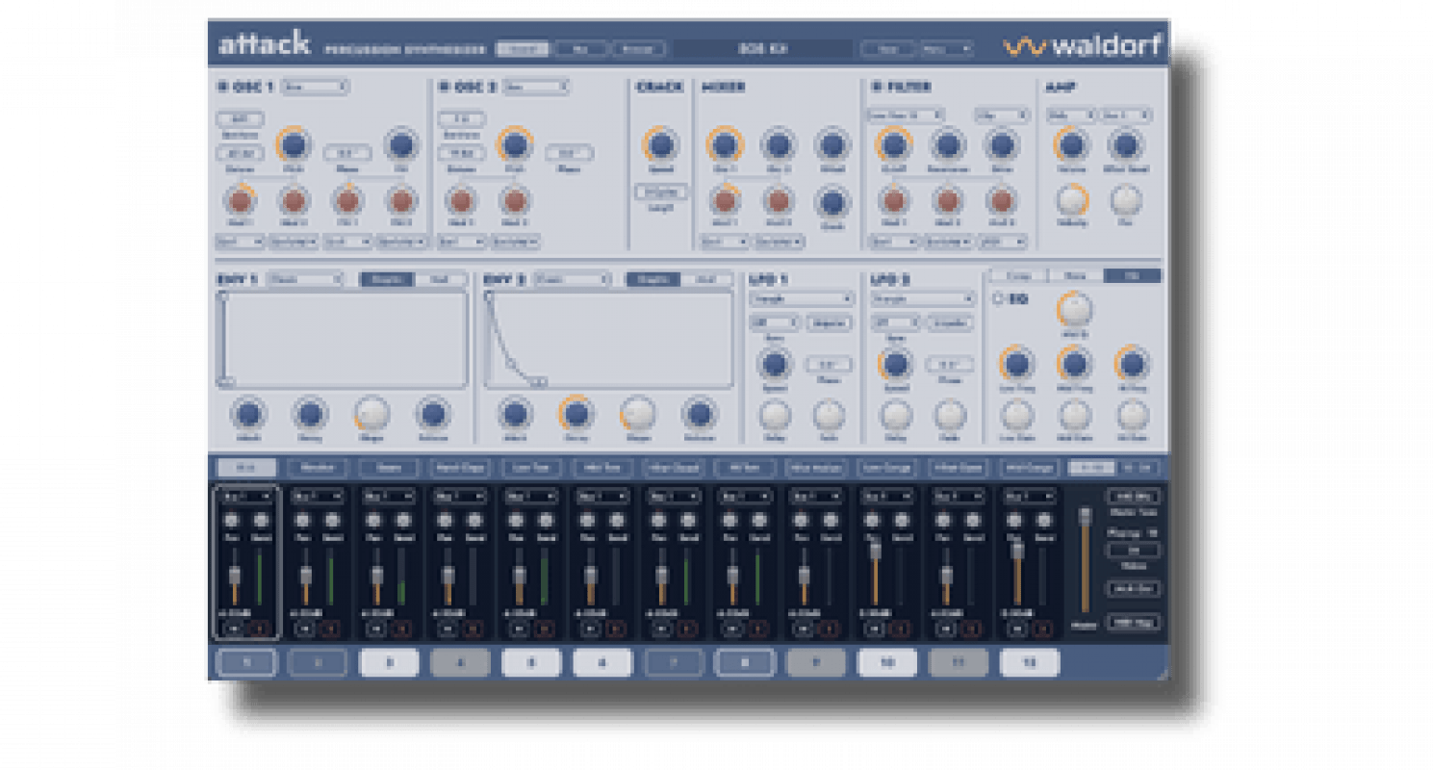This screenshot has width=1433, height=770.
Task: Open the OSC 1 waveform dropdown
Action: [315, 87]
